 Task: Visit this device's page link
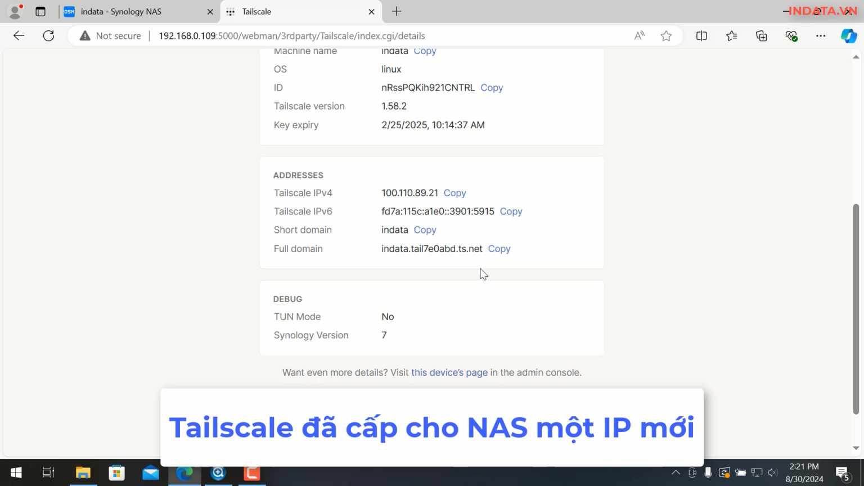(449, 372)
